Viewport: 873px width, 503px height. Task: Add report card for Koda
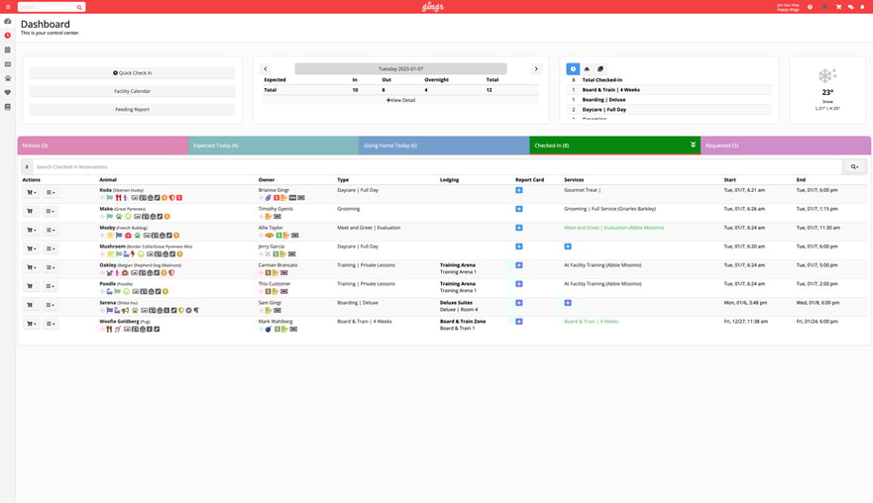click(x=518, y=191)
